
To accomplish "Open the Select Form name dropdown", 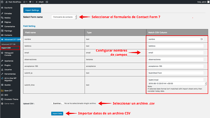I will (64, 17).
